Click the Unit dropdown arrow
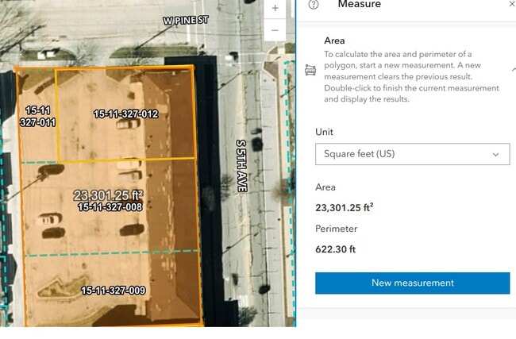Image resolution: width=516 pixels, height=339 pixels. coord(496,154)
